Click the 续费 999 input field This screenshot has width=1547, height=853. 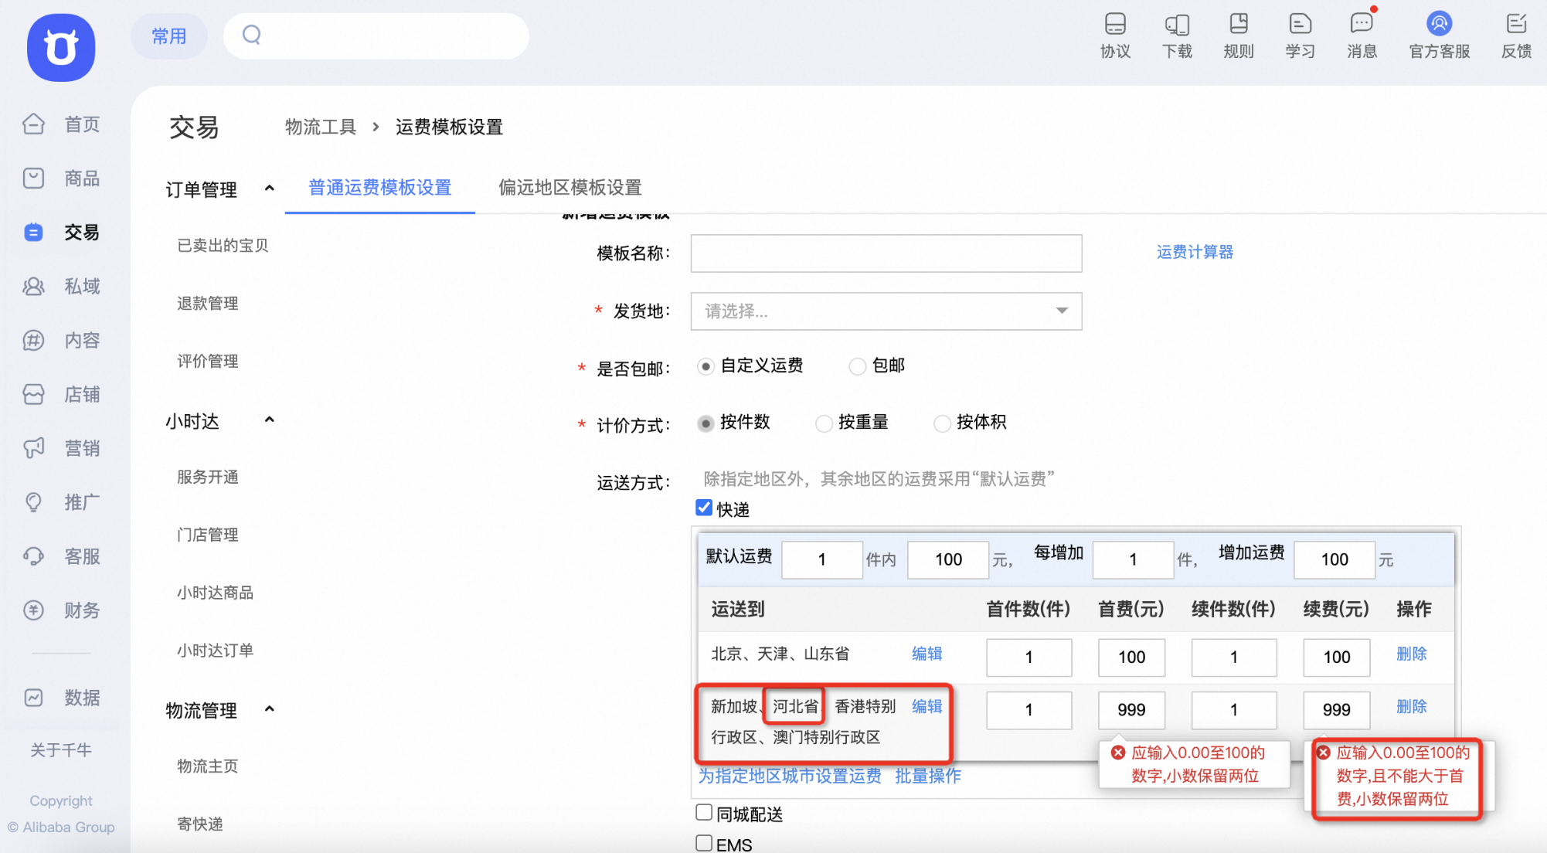click(x=1336, y=710)
